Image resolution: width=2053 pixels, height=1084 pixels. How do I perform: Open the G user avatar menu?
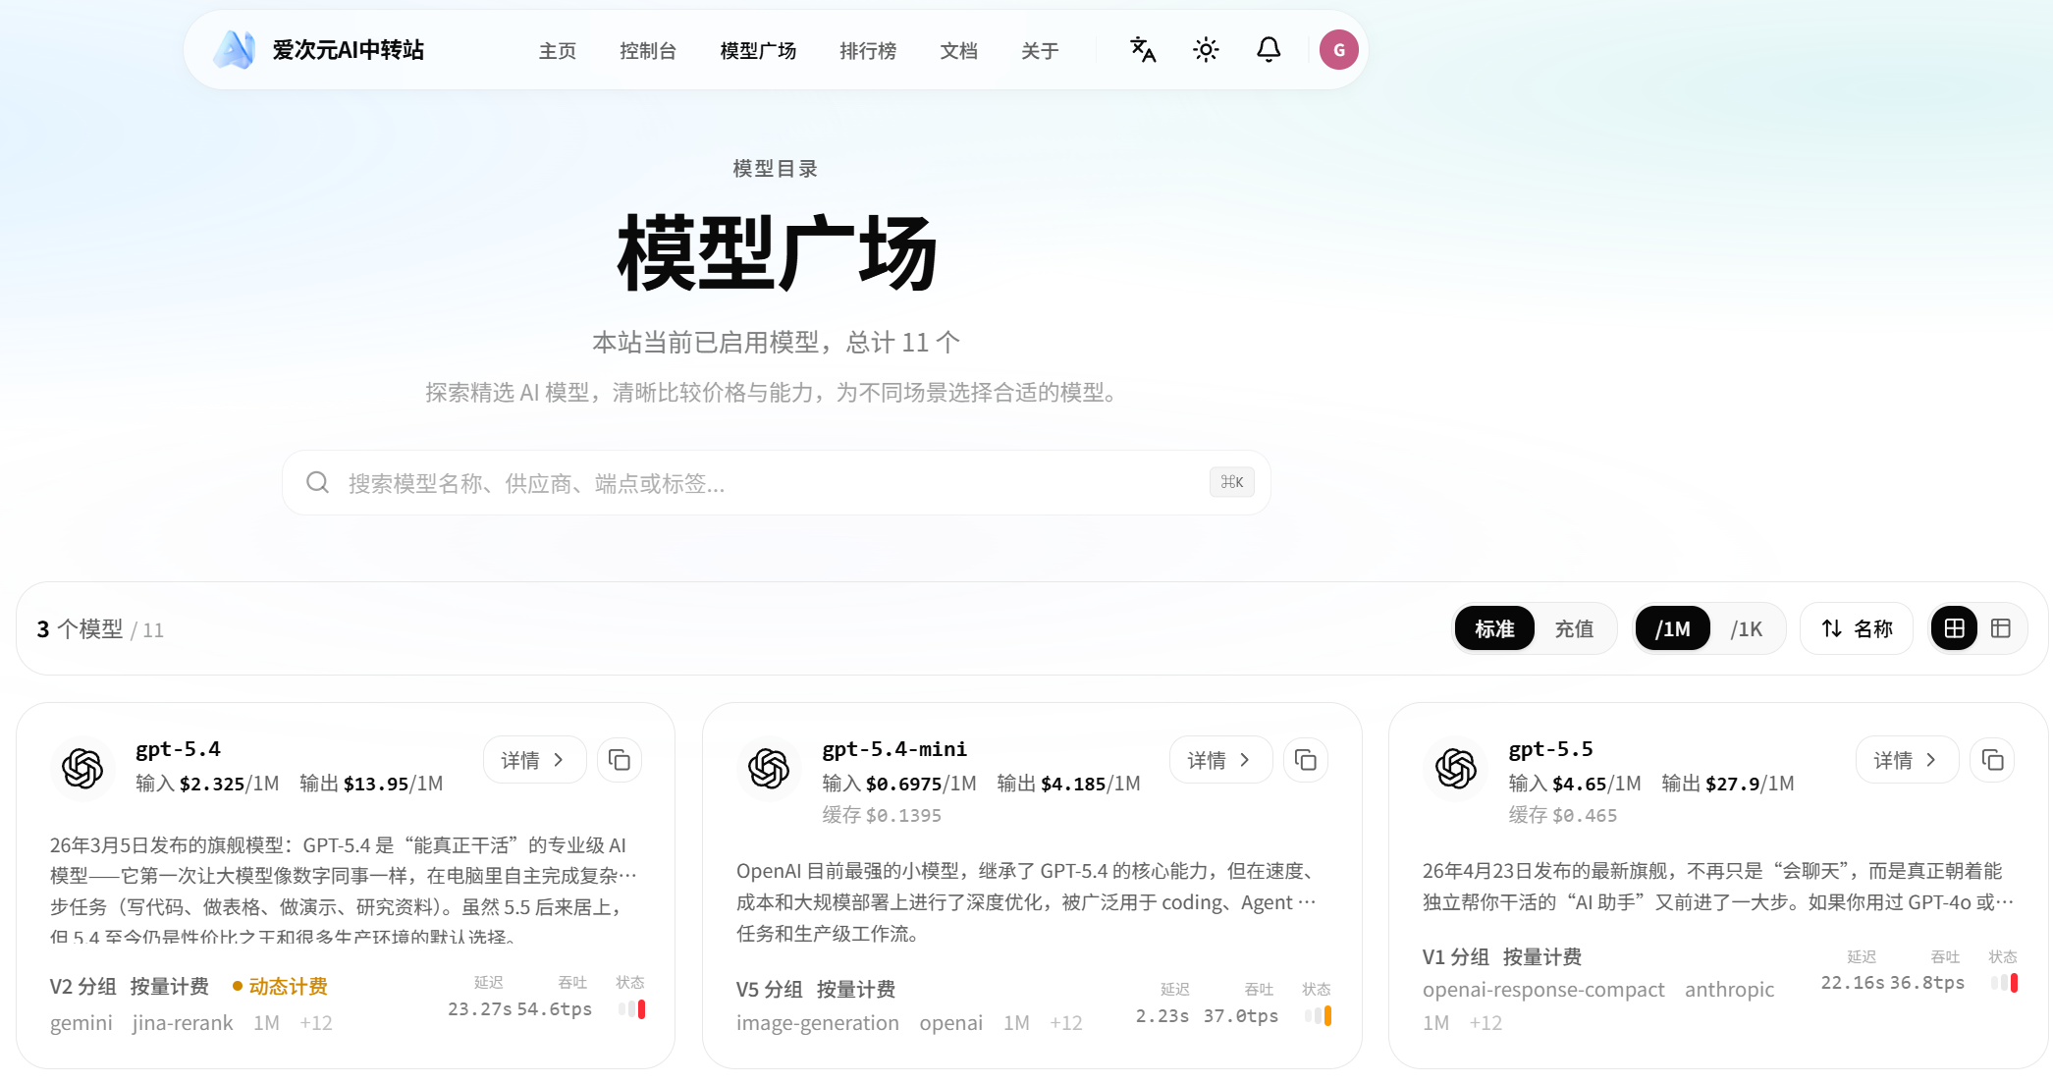pyautogui.click(x=1338, y=50)
